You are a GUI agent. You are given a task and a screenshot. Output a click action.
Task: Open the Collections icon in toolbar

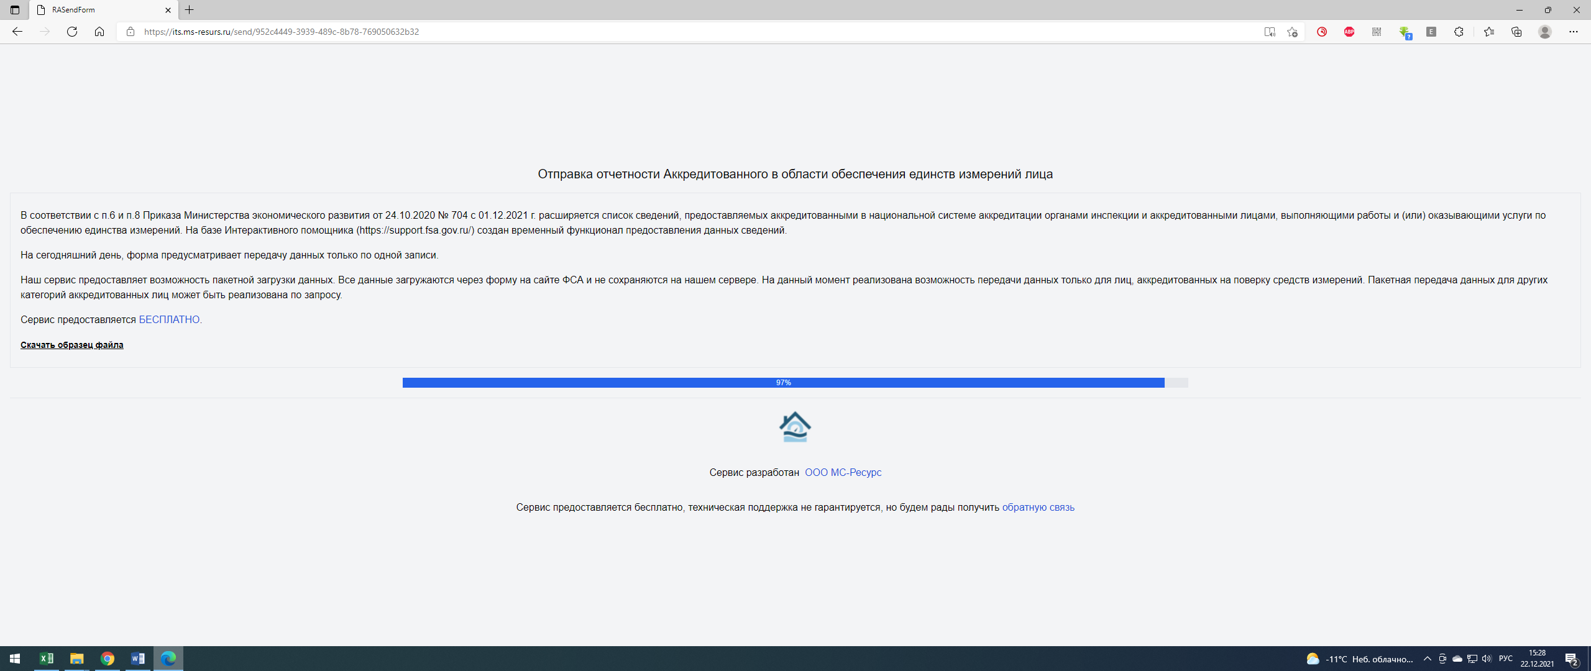pos(1516,32)
